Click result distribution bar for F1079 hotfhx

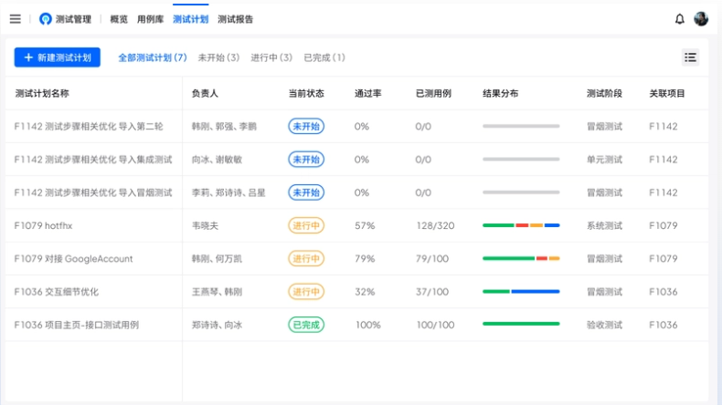pos(521,225)
